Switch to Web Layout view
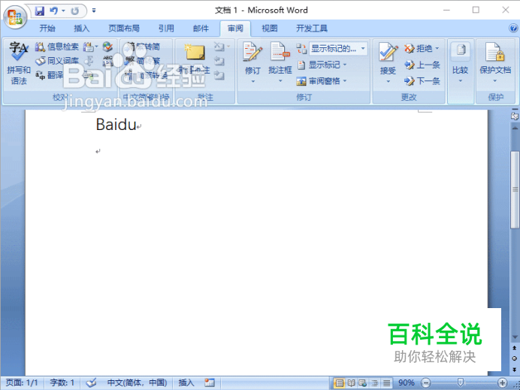 tap(363, 383)
